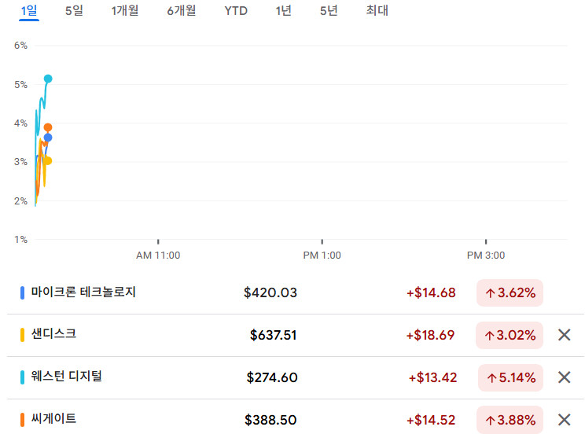Click the 웨스턴 디지털 endpoint dot on chart
The image size is (585, 434).
48,79
